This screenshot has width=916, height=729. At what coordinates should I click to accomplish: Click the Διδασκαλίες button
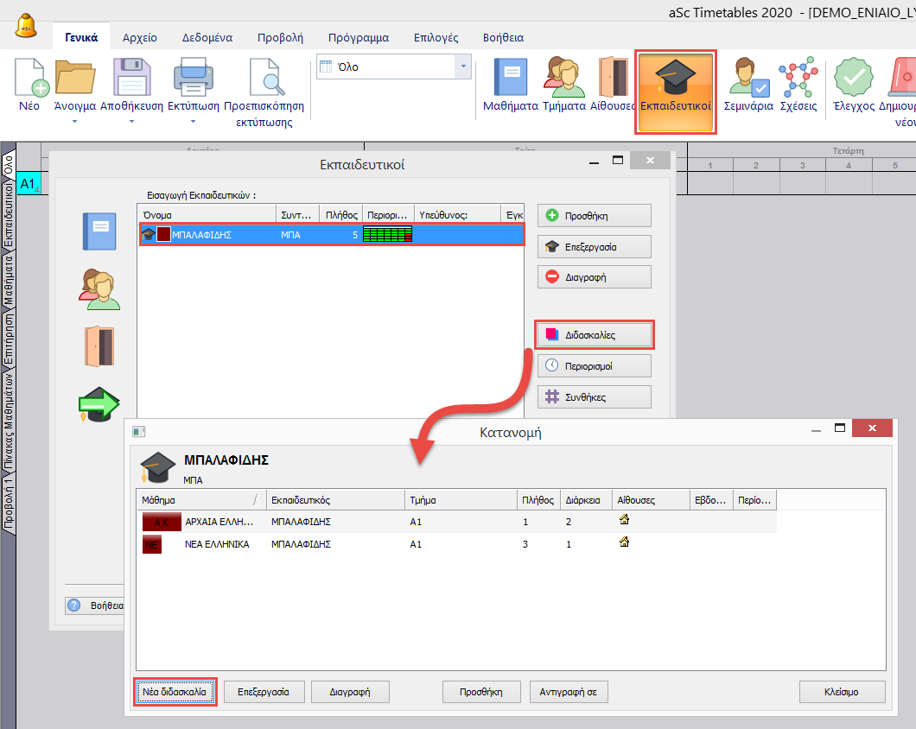pyautogui.click(x=595, y=335)
